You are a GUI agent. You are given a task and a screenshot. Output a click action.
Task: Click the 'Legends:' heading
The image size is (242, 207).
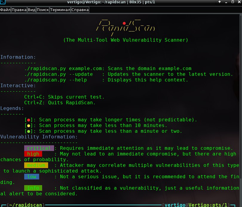click(x=12, y=108)
